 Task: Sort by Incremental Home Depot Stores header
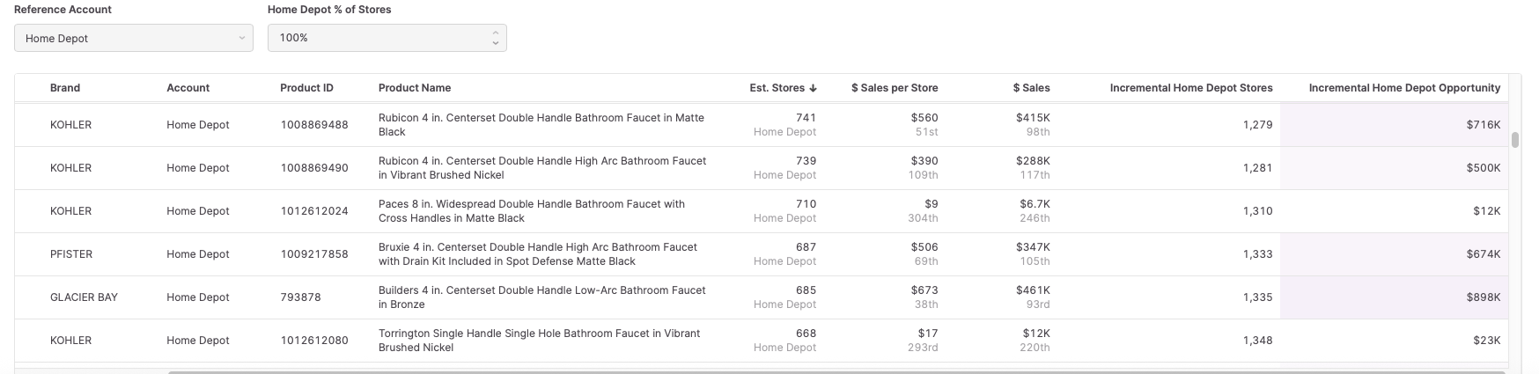click(x=1190, y=88)
